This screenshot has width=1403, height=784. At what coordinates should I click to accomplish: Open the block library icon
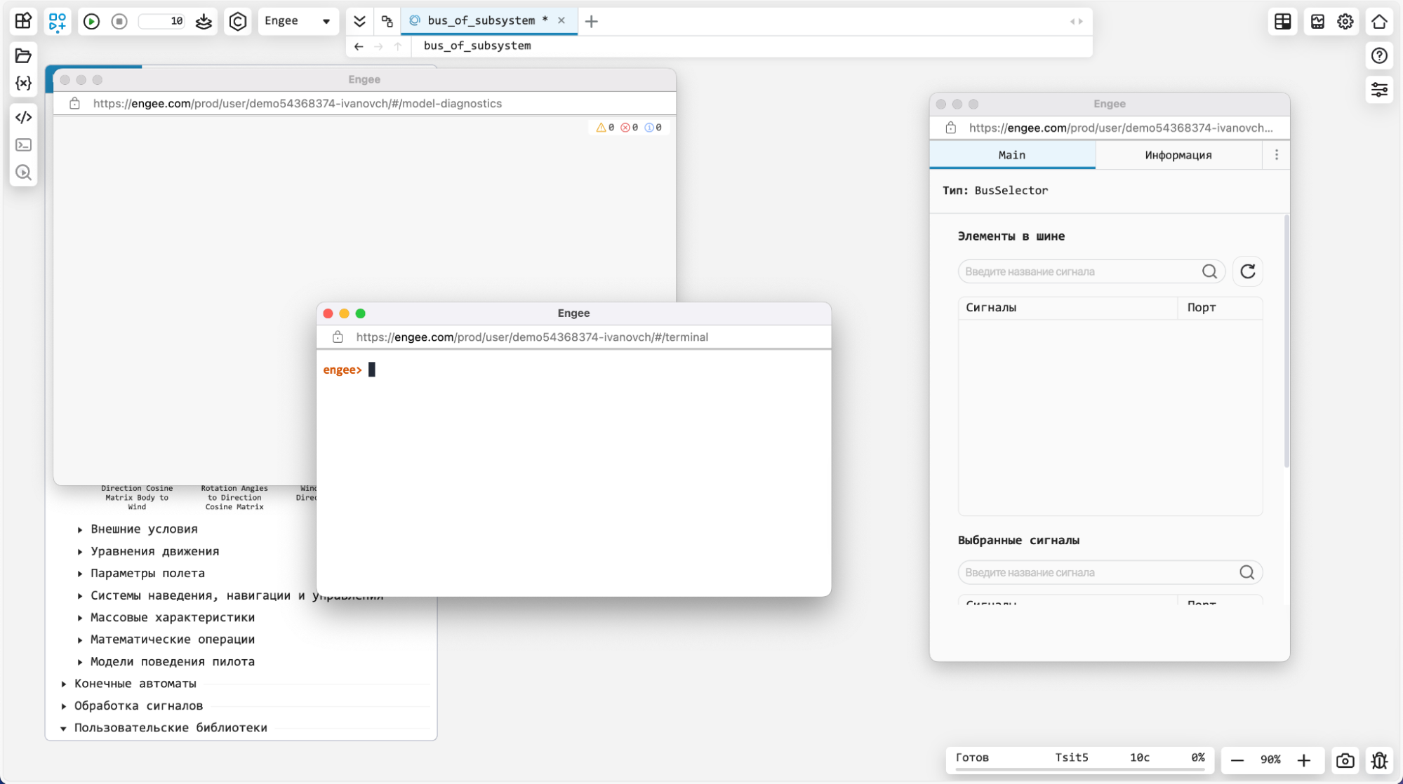tap(23, 21)
